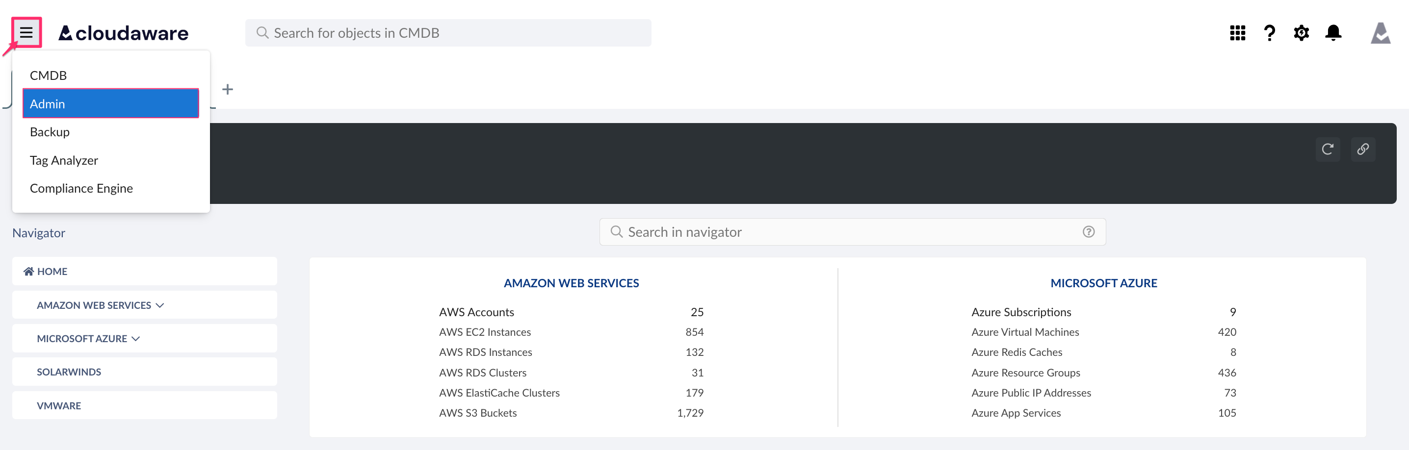Select Tag Analyzer from the menu
The width and height of the screenshot is (1409, 450).
coord(63,160)
